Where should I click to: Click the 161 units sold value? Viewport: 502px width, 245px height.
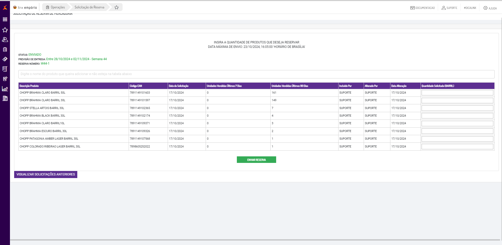click(x=274, y=93)
